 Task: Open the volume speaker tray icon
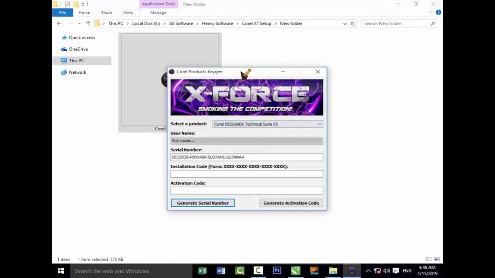(386, 271)
